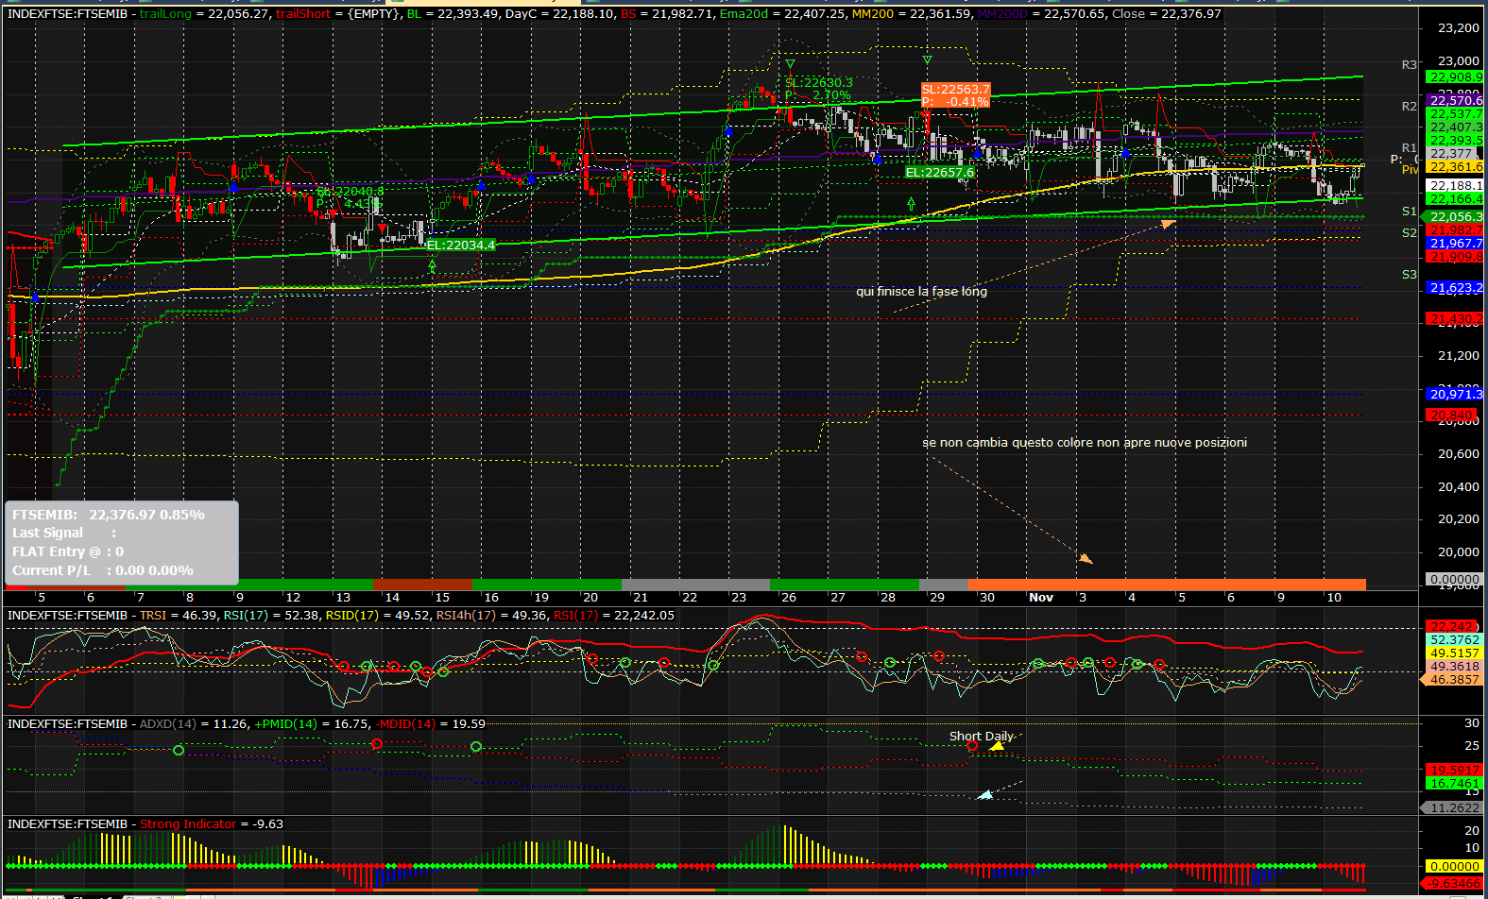Click the yellow 22,361.6 price label
1488x899 pixels.
pos(1455,167)
